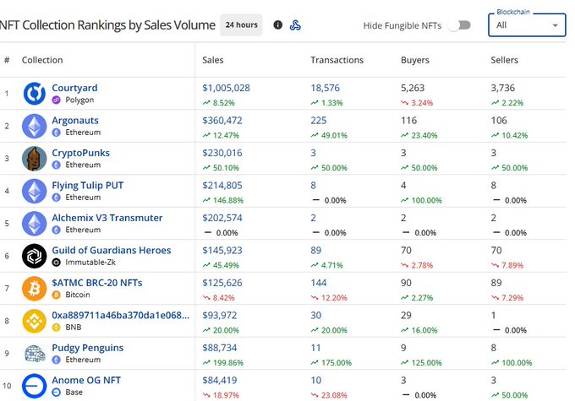Click Argonauts transactions count 225
Screen dimensions: 575x401
318,121
